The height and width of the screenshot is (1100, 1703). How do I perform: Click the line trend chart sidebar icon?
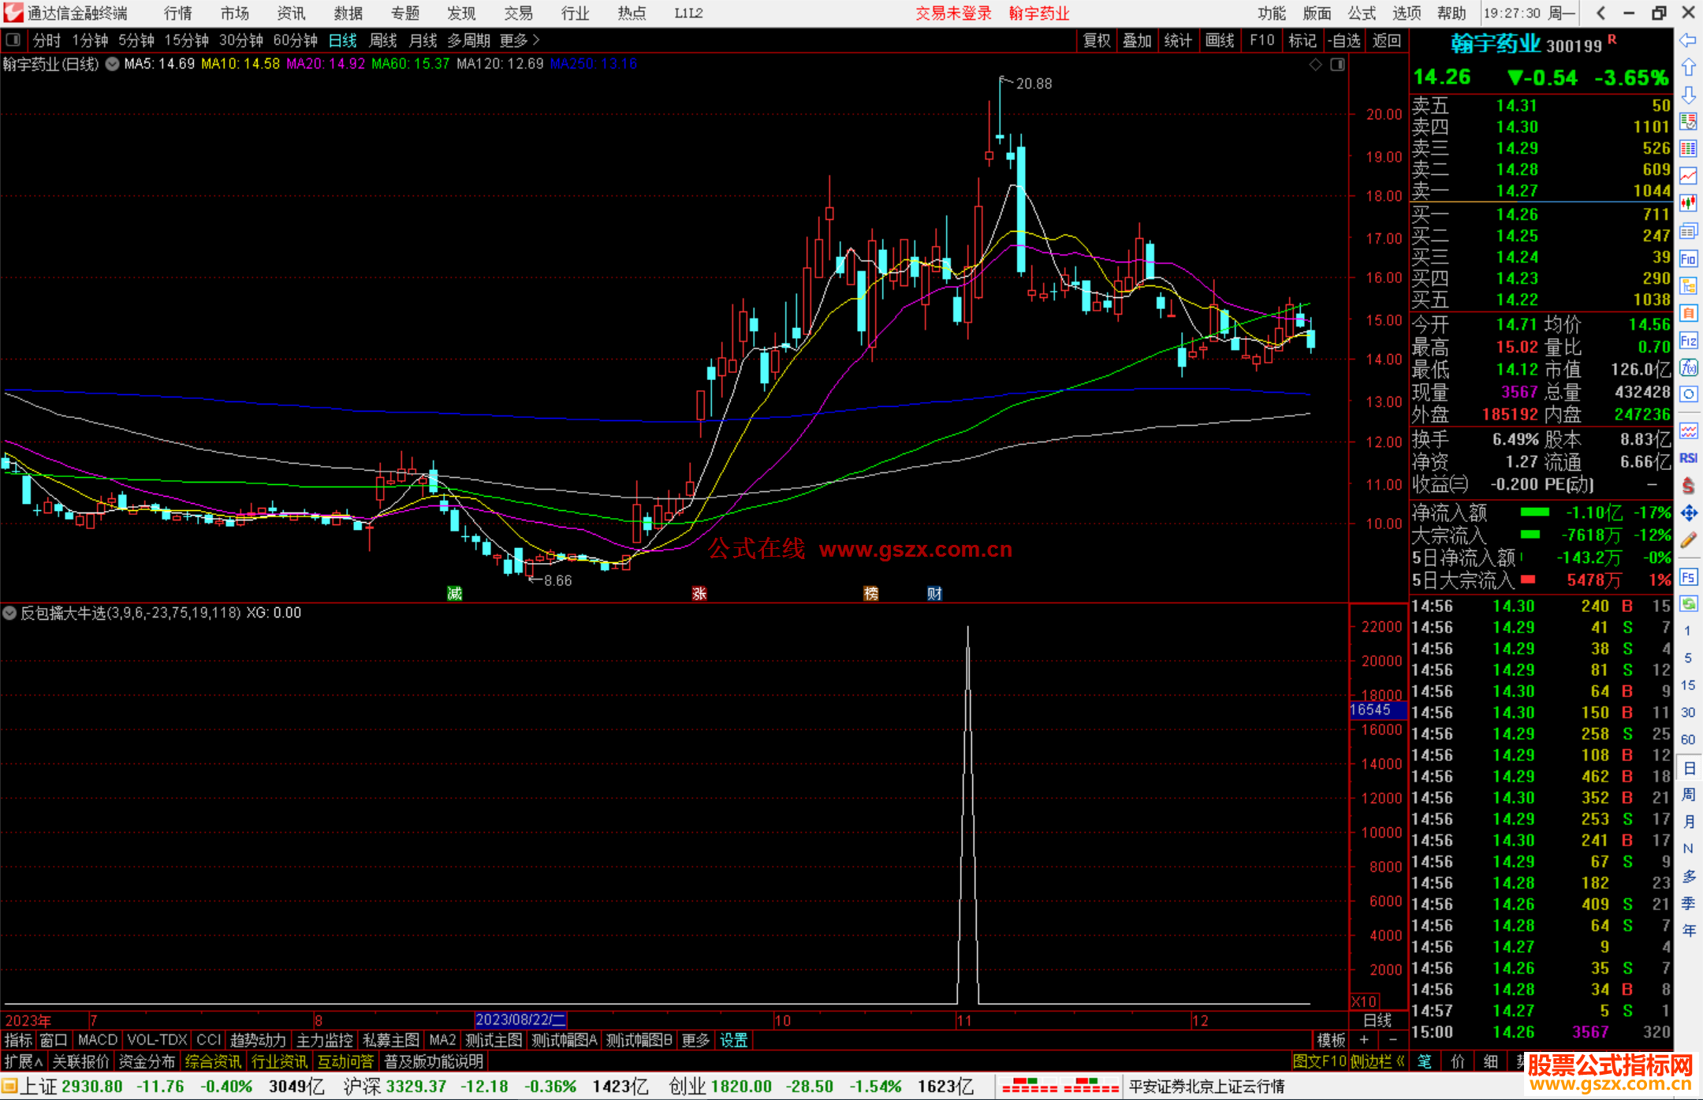[1688, 176]
